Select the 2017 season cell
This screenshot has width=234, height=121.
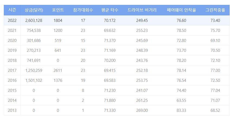coord(12,70)
